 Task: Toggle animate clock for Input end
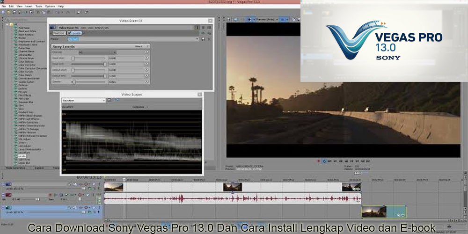click(x=146, y=64)
